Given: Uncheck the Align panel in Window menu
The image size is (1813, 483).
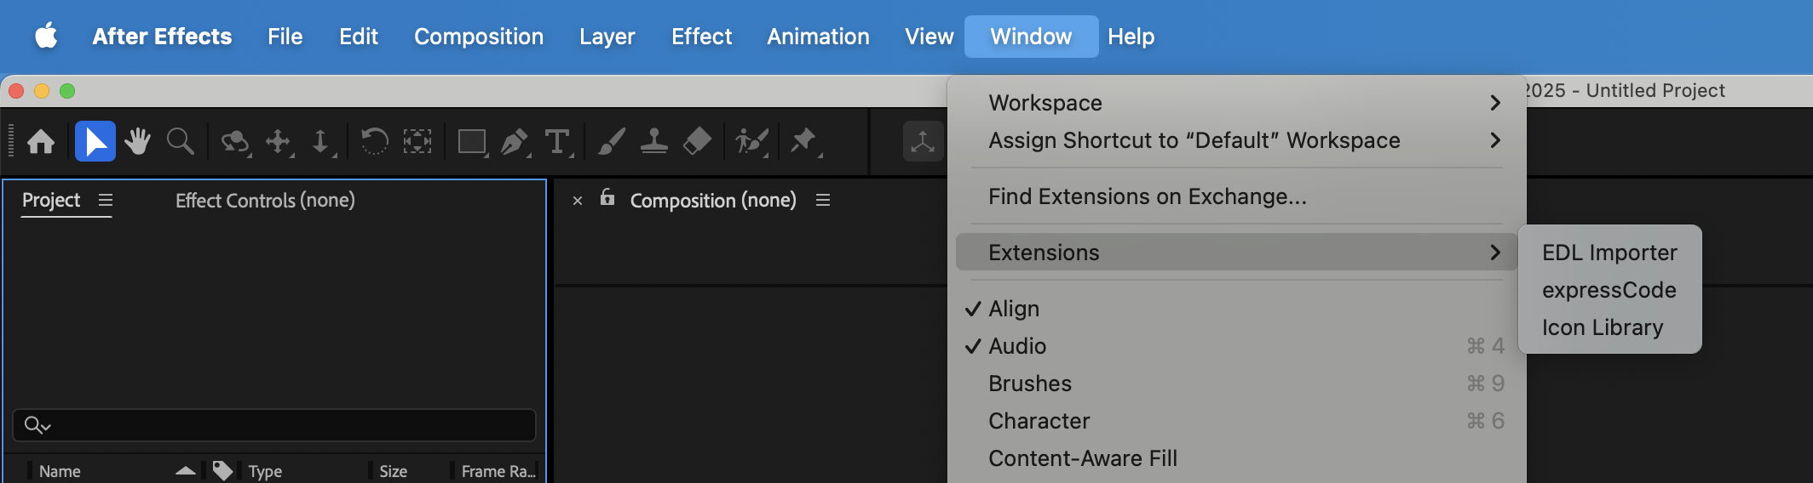Looking at the screenshot, I should click(1014, 309).
